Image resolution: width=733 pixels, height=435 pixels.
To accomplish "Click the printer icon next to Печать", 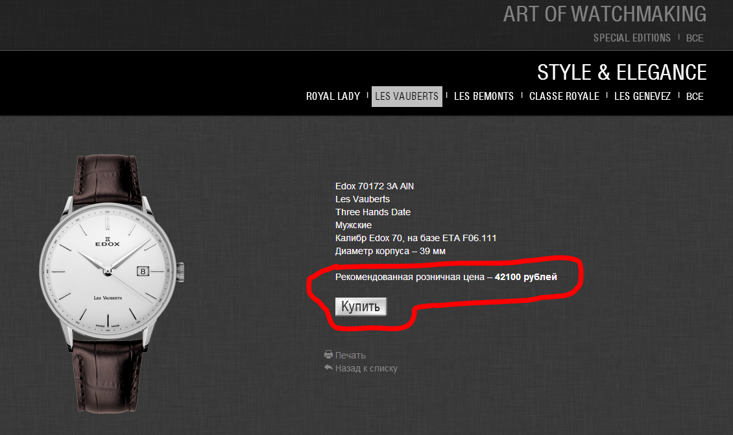I will (329, 355).
